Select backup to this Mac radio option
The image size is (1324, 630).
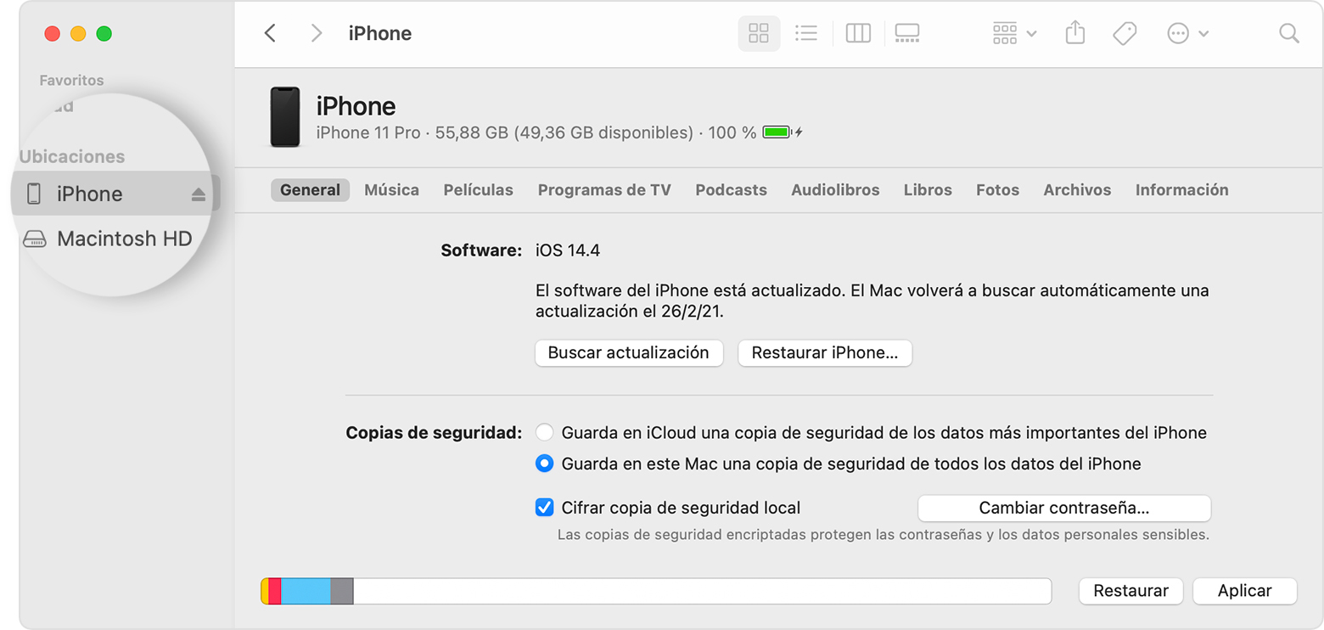tap(545, 464)
